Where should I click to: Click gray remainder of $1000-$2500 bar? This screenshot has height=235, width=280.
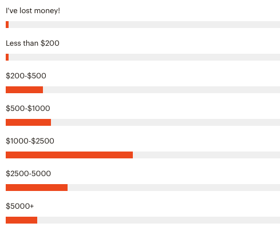click(206, 155)
